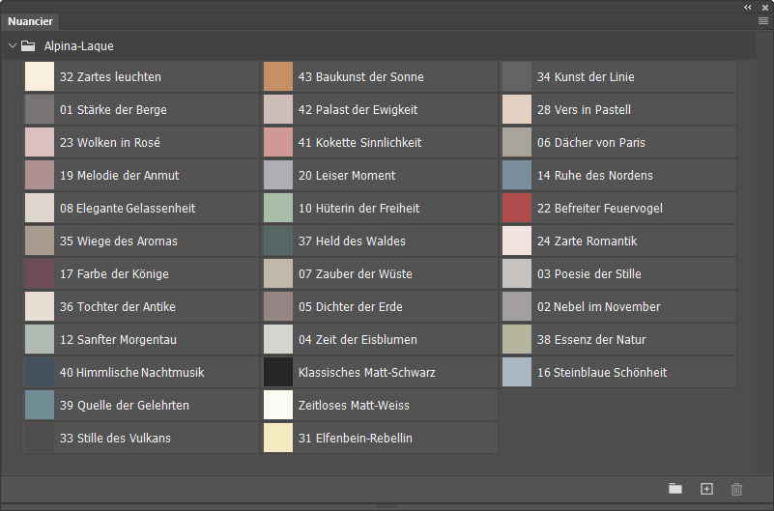Click the Alpina-Laque folder icon
This screenshot has width=774, height=511.
click(x=28, y=45)
